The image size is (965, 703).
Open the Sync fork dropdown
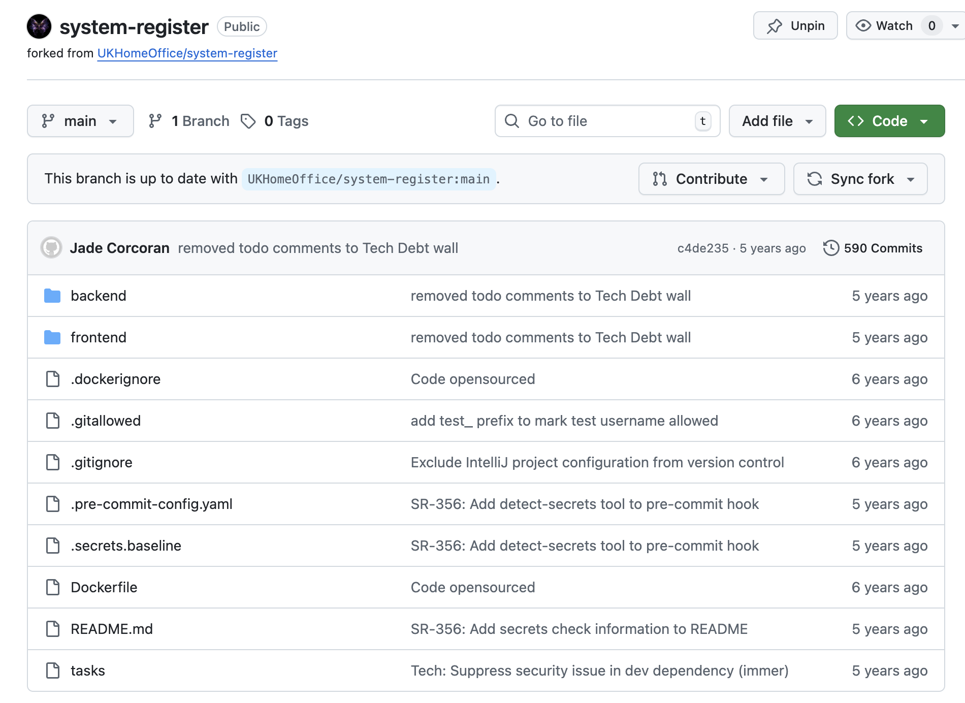(x=860, y=179)
